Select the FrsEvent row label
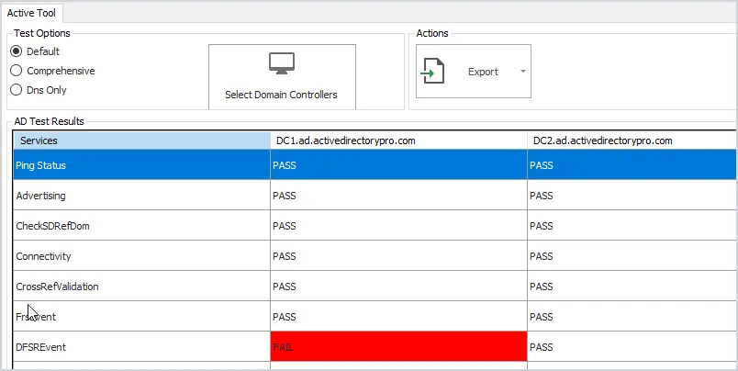Image resolution: width=738 pixels, height=371 pixels. 36,317
